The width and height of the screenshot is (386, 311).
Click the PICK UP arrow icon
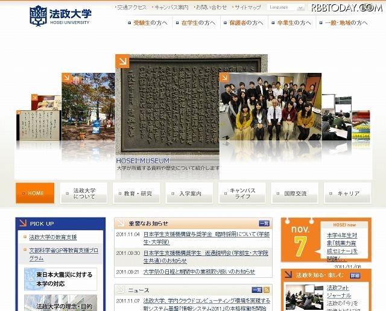tap(23, 223)
